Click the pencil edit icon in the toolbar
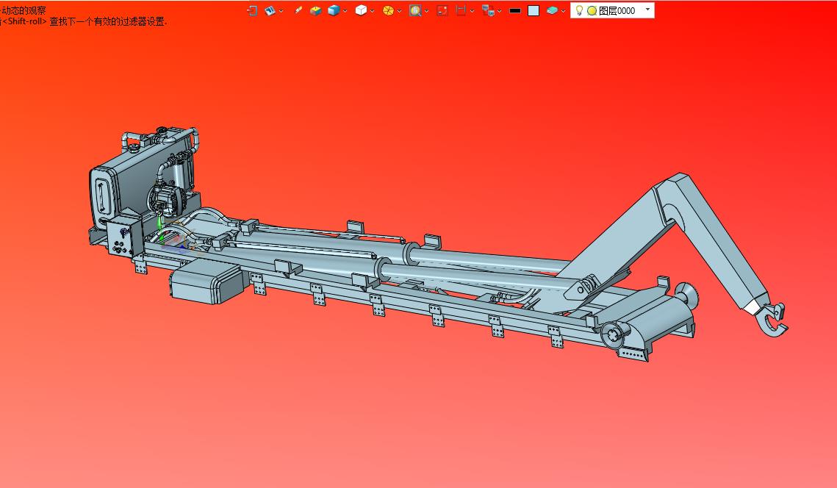Screen dimensions: 837x488 [x=298, y=10]
